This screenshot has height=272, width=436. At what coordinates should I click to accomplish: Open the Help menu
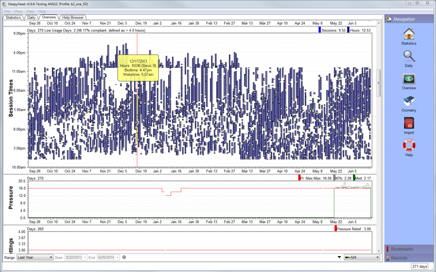(42, 12)
